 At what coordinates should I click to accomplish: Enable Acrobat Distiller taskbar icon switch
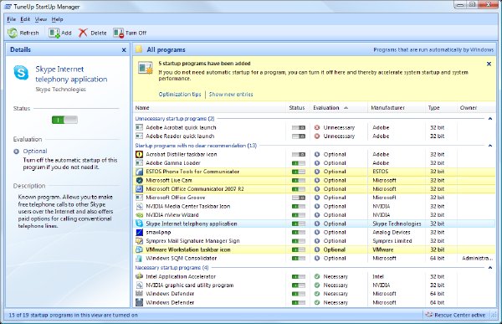[x=299, y=154]
